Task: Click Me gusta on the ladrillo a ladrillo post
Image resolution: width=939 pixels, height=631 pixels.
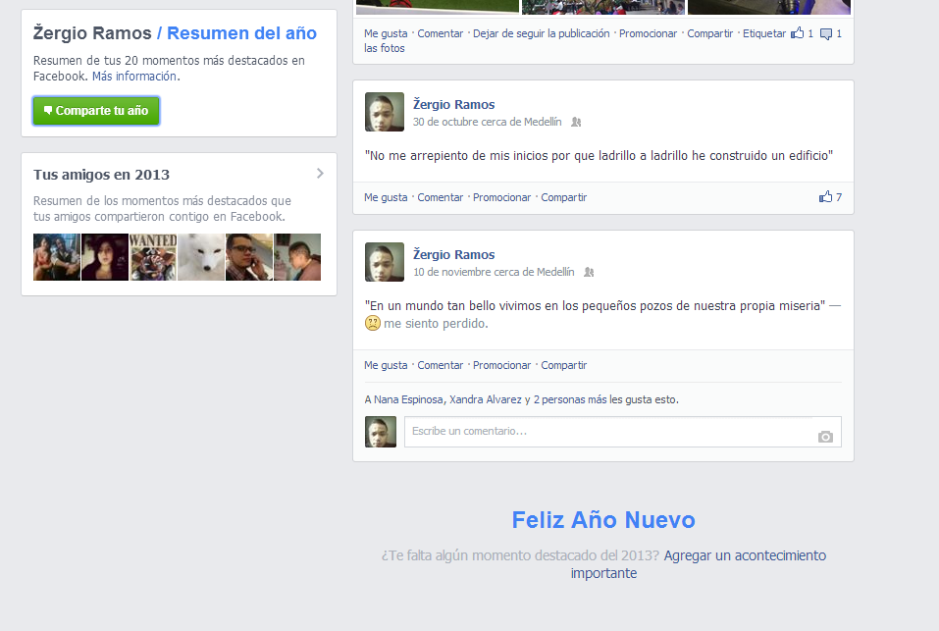Action: click(386, 197)
